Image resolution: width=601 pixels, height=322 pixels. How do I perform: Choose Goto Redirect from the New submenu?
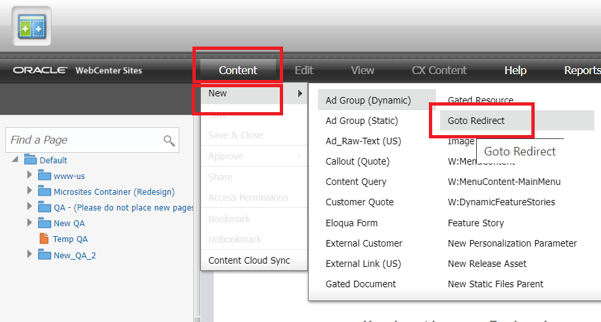point(476,121)
